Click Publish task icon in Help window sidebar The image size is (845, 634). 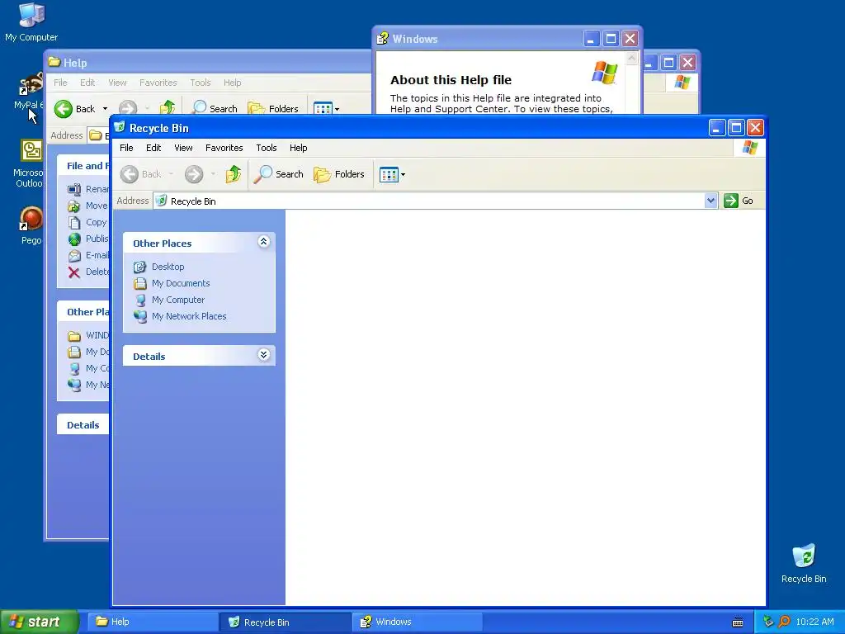point(74,239)
